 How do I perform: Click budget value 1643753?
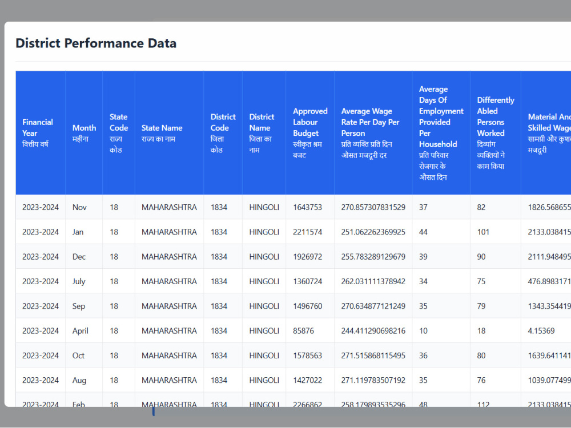pyautogui.click(x=307, y=208)
